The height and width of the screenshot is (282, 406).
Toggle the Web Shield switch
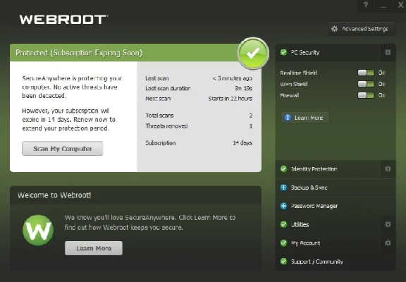(366, 84)
